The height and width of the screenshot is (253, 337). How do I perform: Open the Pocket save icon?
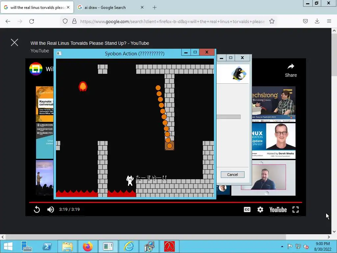305,21
